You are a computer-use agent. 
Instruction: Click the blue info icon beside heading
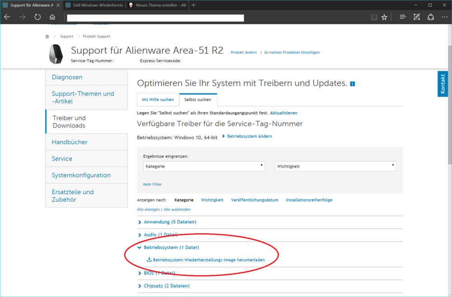(x=353, y=84)
